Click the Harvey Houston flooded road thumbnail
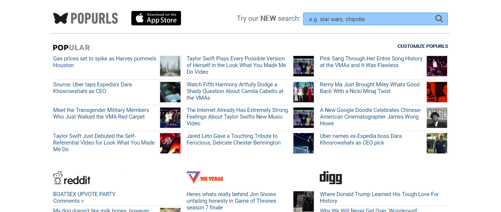The width and height of the screenshot is (501, 212). tap(170, 66)
